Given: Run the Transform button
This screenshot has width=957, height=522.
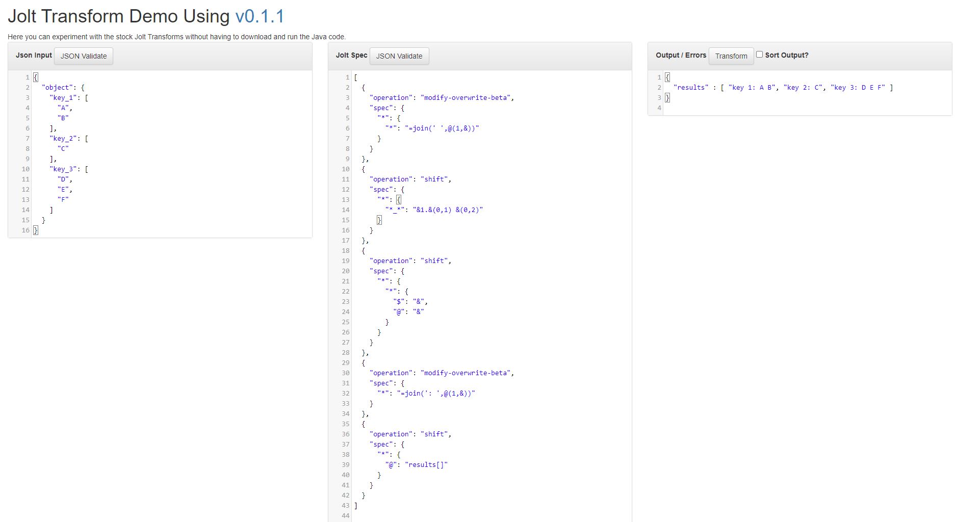Looking at the screenshot, I should click(x=731, y=56).
